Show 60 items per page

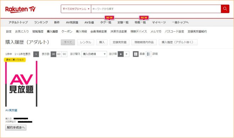[59, 54]
